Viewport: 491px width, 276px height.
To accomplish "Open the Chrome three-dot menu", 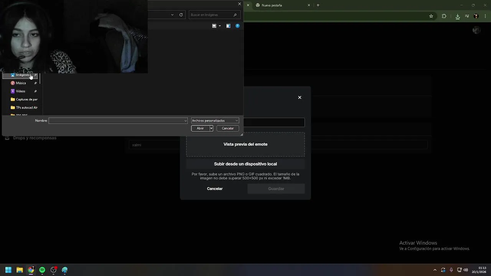I will [x=486, y=16].
